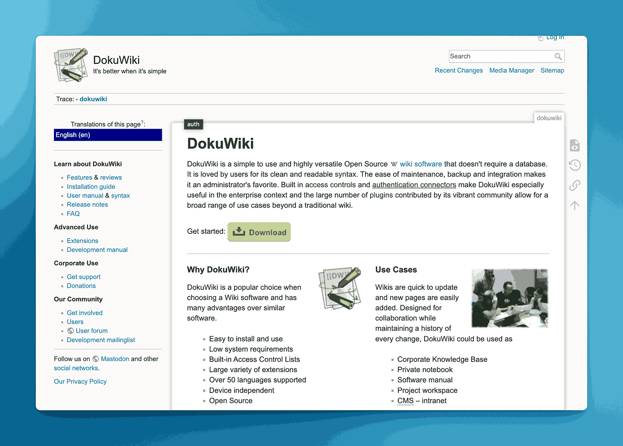Open Recent Changes

pyautogui.click(x=459, y=70)
